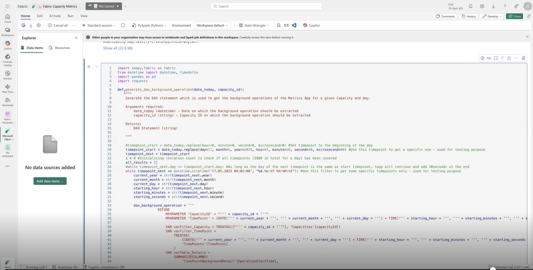Convert cell to Markdown with M↓ icon
The width and height of the screenshot is (533, 270).
489,58
